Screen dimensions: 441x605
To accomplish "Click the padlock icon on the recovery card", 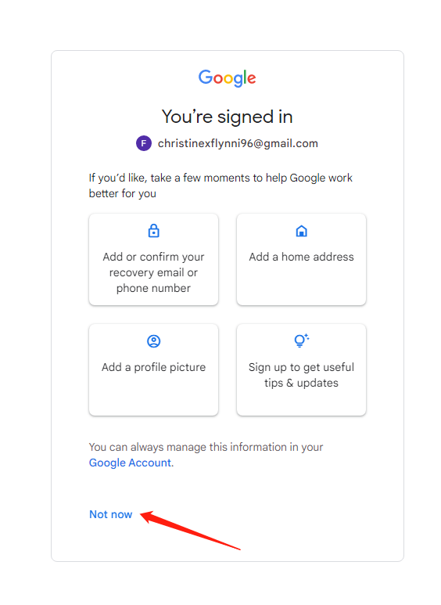I will click(x=154, y=231).
